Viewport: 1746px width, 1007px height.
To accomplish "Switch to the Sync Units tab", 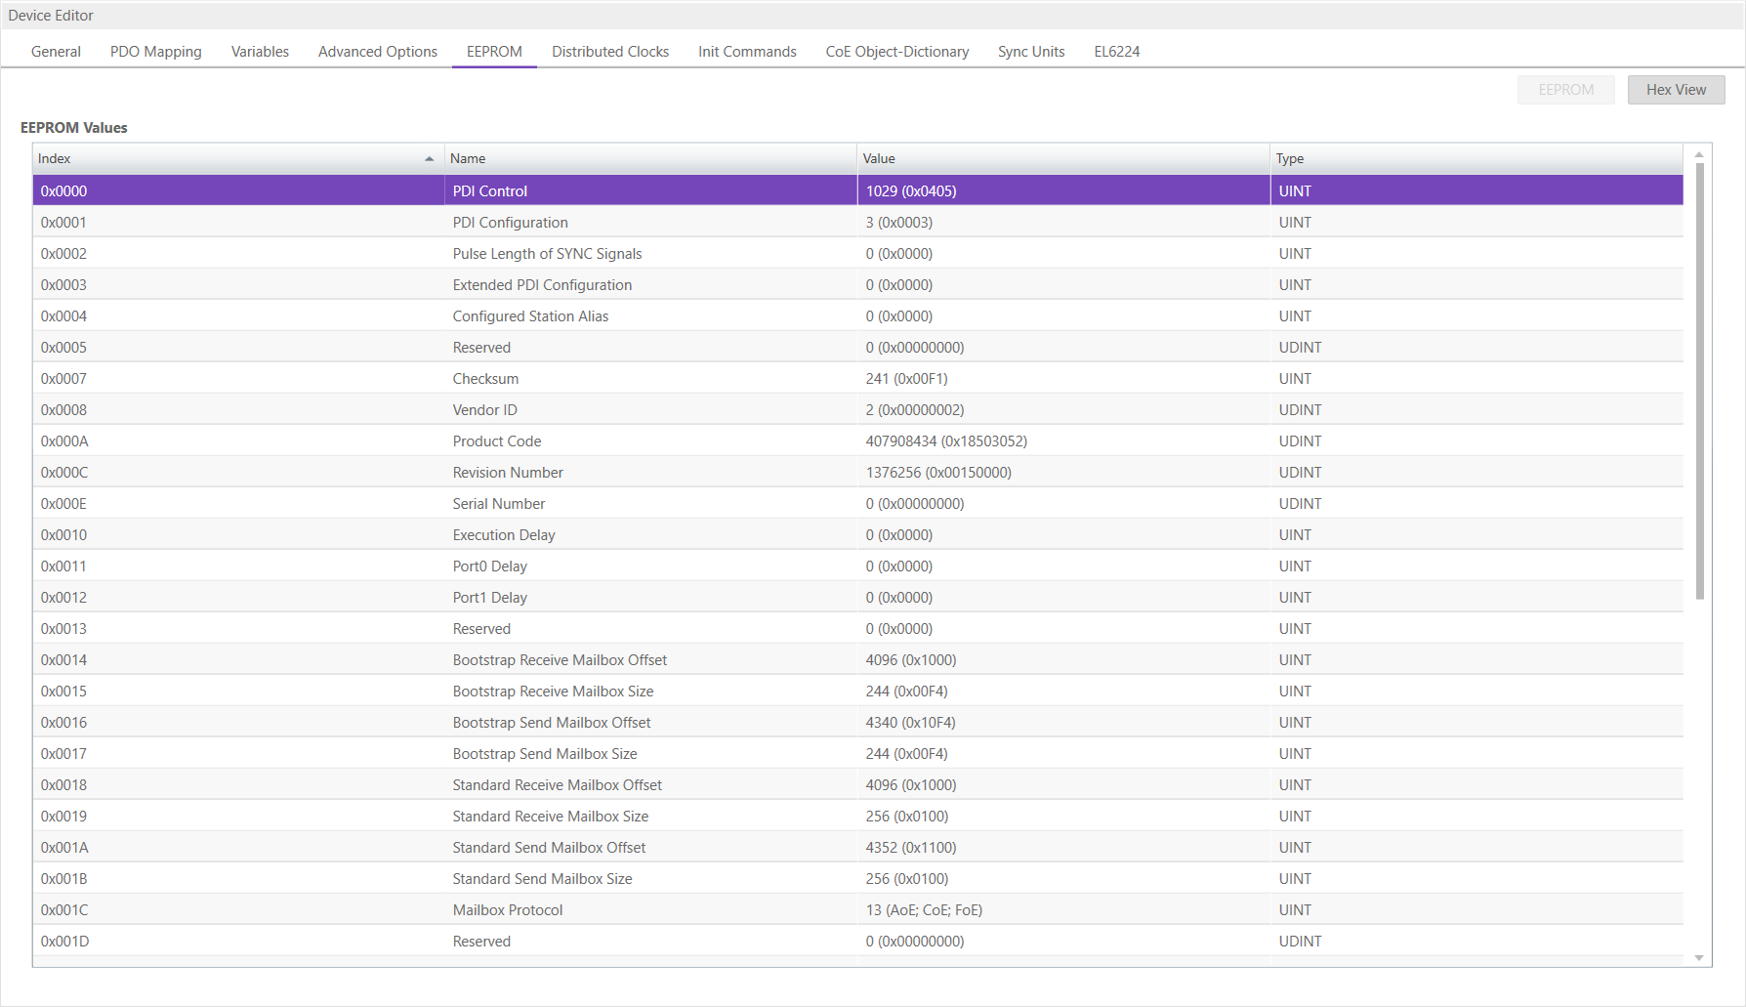I will (x=1031, y=52).
